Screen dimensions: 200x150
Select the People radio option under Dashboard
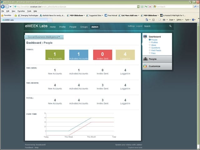(150, 40)
